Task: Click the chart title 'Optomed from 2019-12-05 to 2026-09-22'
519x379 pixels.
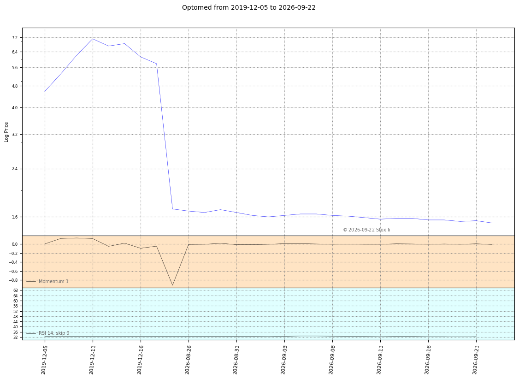Action: (248, 7)
